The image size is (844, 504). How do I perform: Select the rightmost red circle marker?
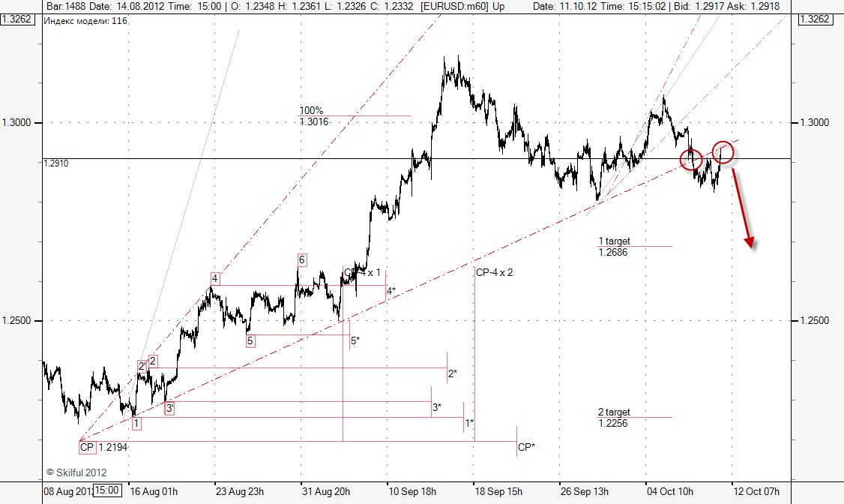[x=723, y=151]
